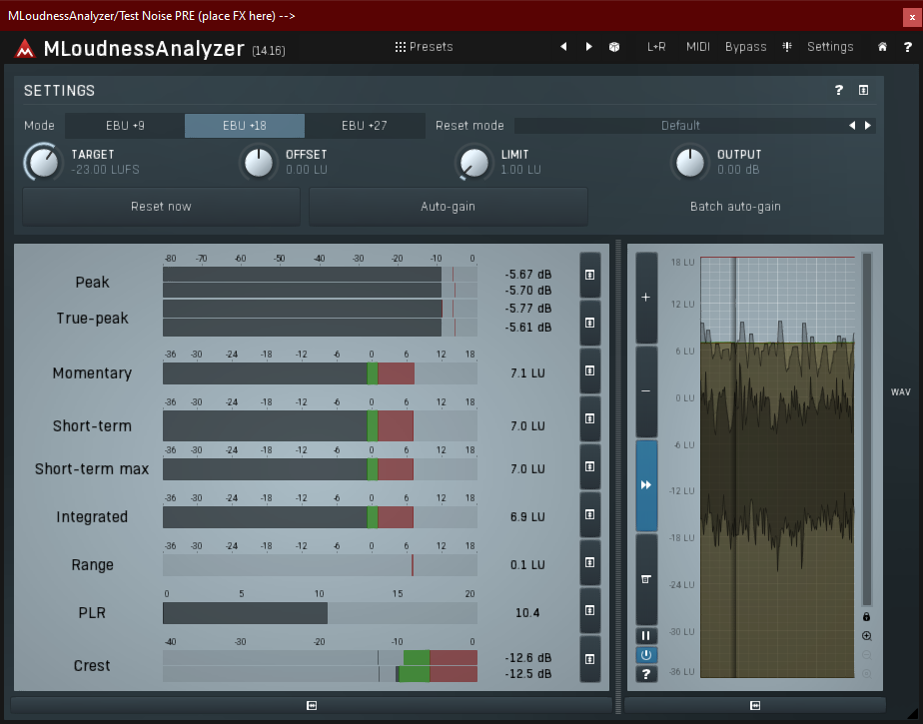The width and height of the screenshot is (923, 724).
Task: Select the EBU +9 mode tab
Action: click(x=125, y=126)
